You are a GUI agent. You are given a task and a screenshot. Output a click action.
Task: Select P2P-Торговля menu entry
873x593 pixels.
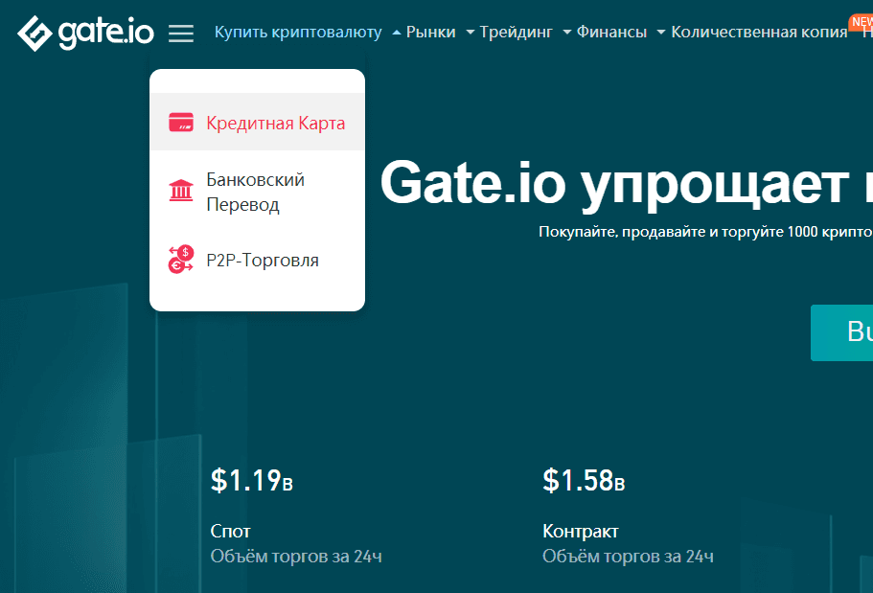pos(257,260)
